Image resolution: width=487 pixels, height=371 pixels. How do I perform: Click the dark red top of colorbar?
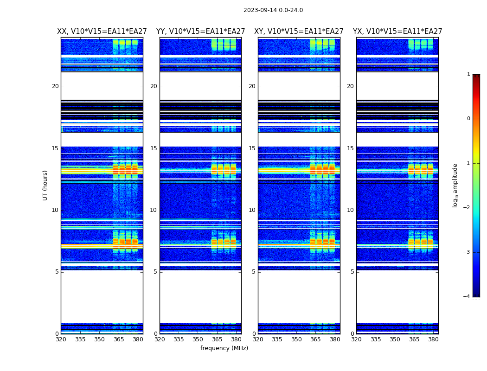coord(476,77)
